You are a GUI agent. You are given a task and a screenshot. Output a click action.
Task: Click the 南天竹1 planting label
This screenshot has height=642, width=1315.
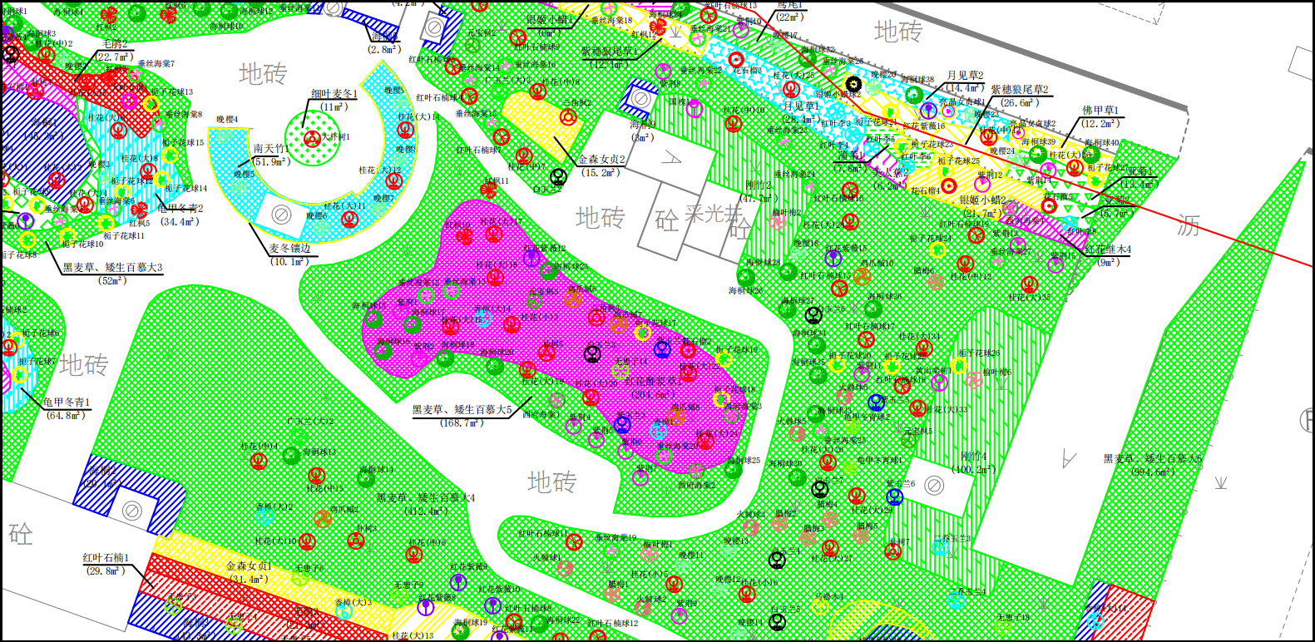(269, 150)
